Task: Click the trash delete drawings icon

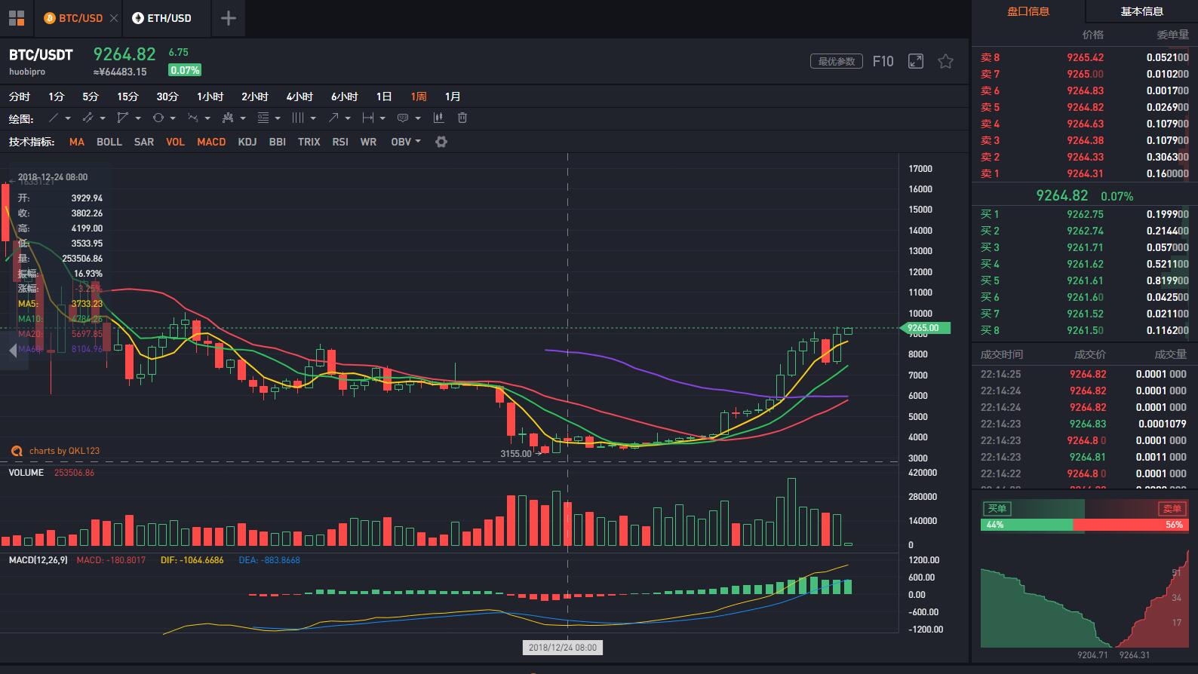Action: pos(462,118)
